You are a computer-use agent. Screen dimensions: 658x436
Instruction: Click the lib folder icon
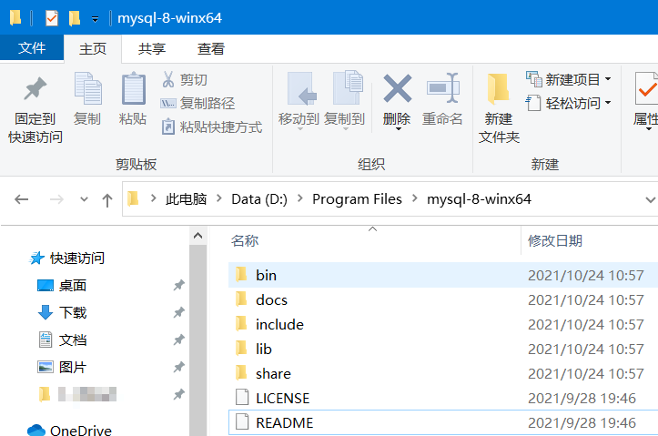point(241,349)
